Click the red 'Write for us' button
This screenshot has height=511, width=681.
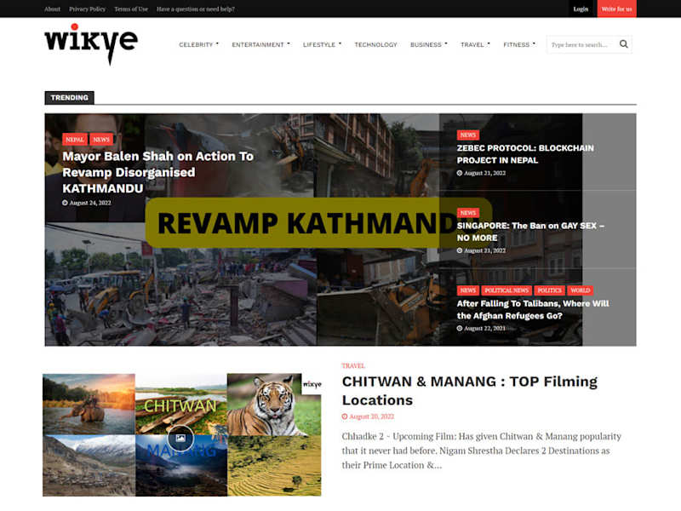coord(616,9)
